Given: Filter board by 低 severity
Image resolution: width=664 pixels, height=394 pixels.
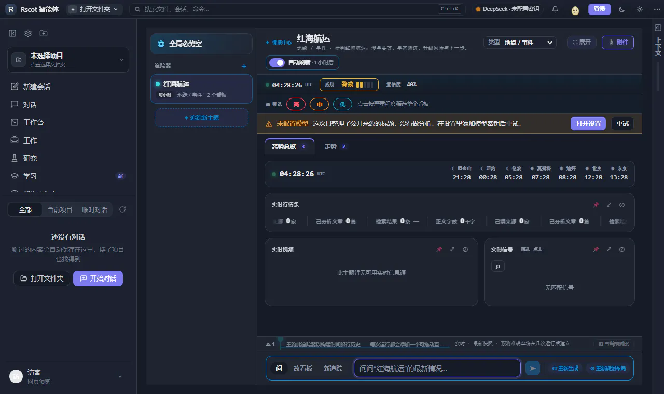Looking at the screenshot, I should pyautogui.click(x=342, y=104).
